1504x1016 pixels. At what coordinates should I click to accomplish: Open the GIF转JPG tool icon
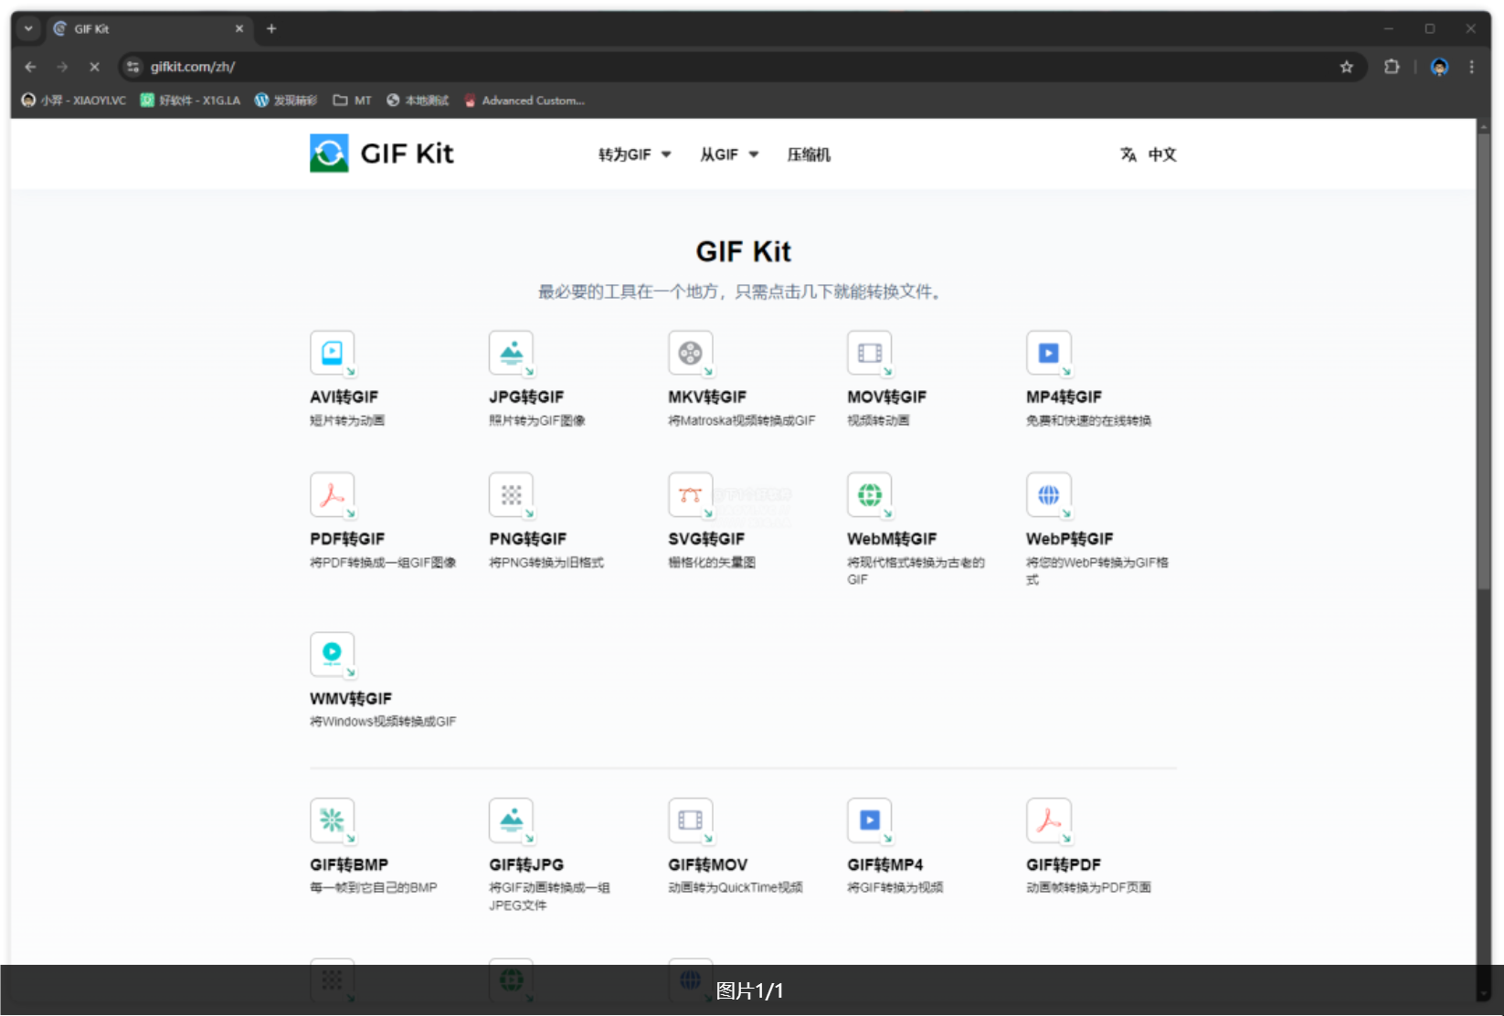click(x=511, y=820)
